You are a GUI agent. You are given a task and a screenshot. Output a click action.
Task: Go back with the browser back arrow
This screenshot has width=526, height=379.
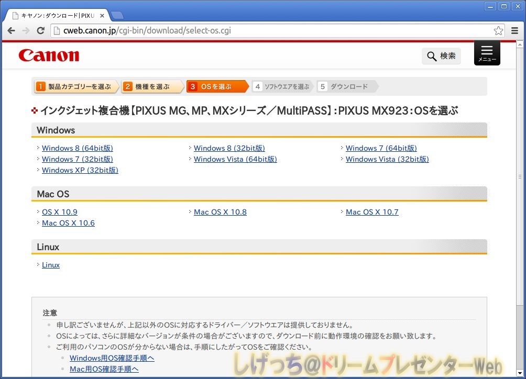point(12,30)
